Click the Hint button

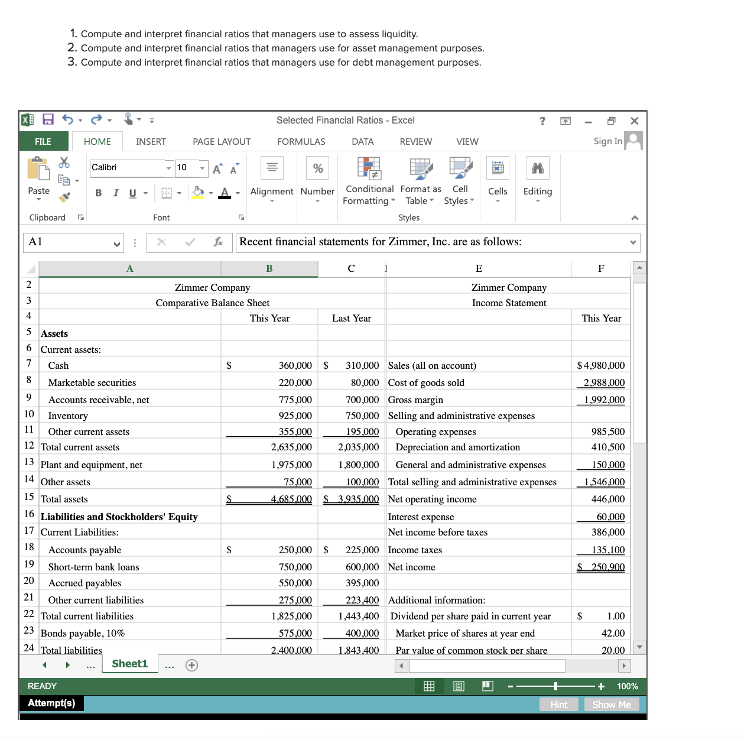pos(559,705)
